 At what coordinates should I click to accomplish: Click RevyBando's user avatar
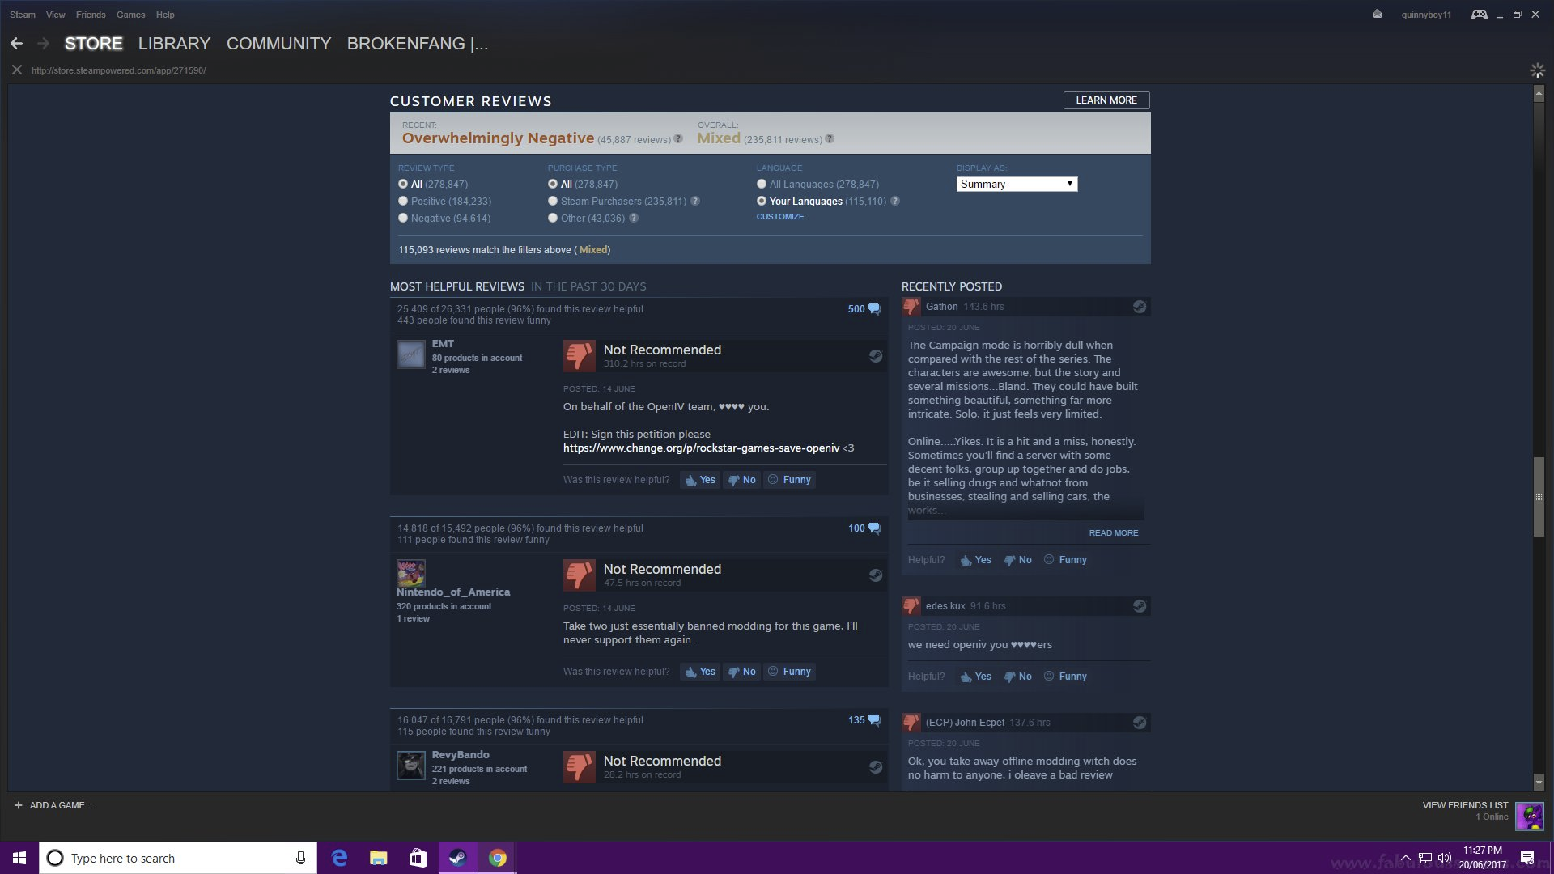pos(411,765)
